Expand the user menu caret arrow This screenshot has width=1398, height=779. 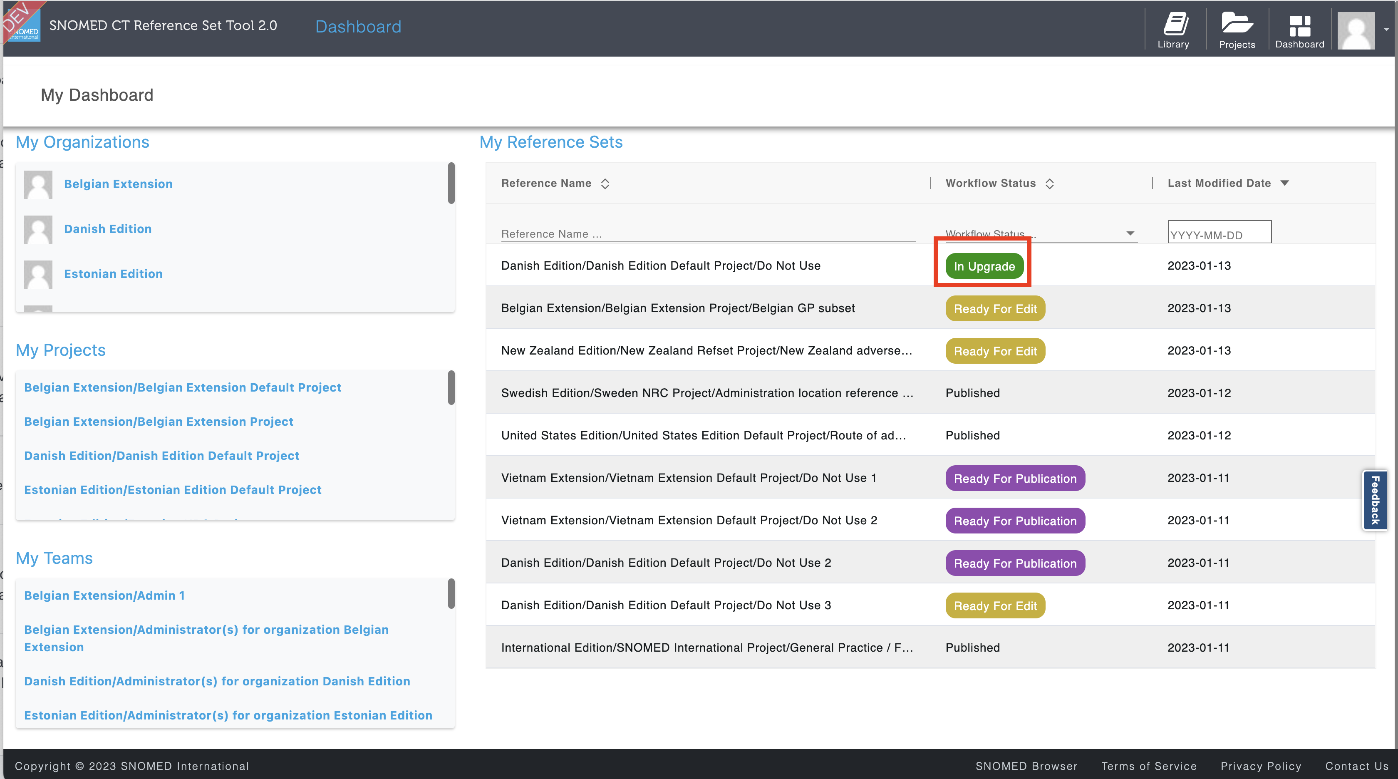pos(1386,29)
